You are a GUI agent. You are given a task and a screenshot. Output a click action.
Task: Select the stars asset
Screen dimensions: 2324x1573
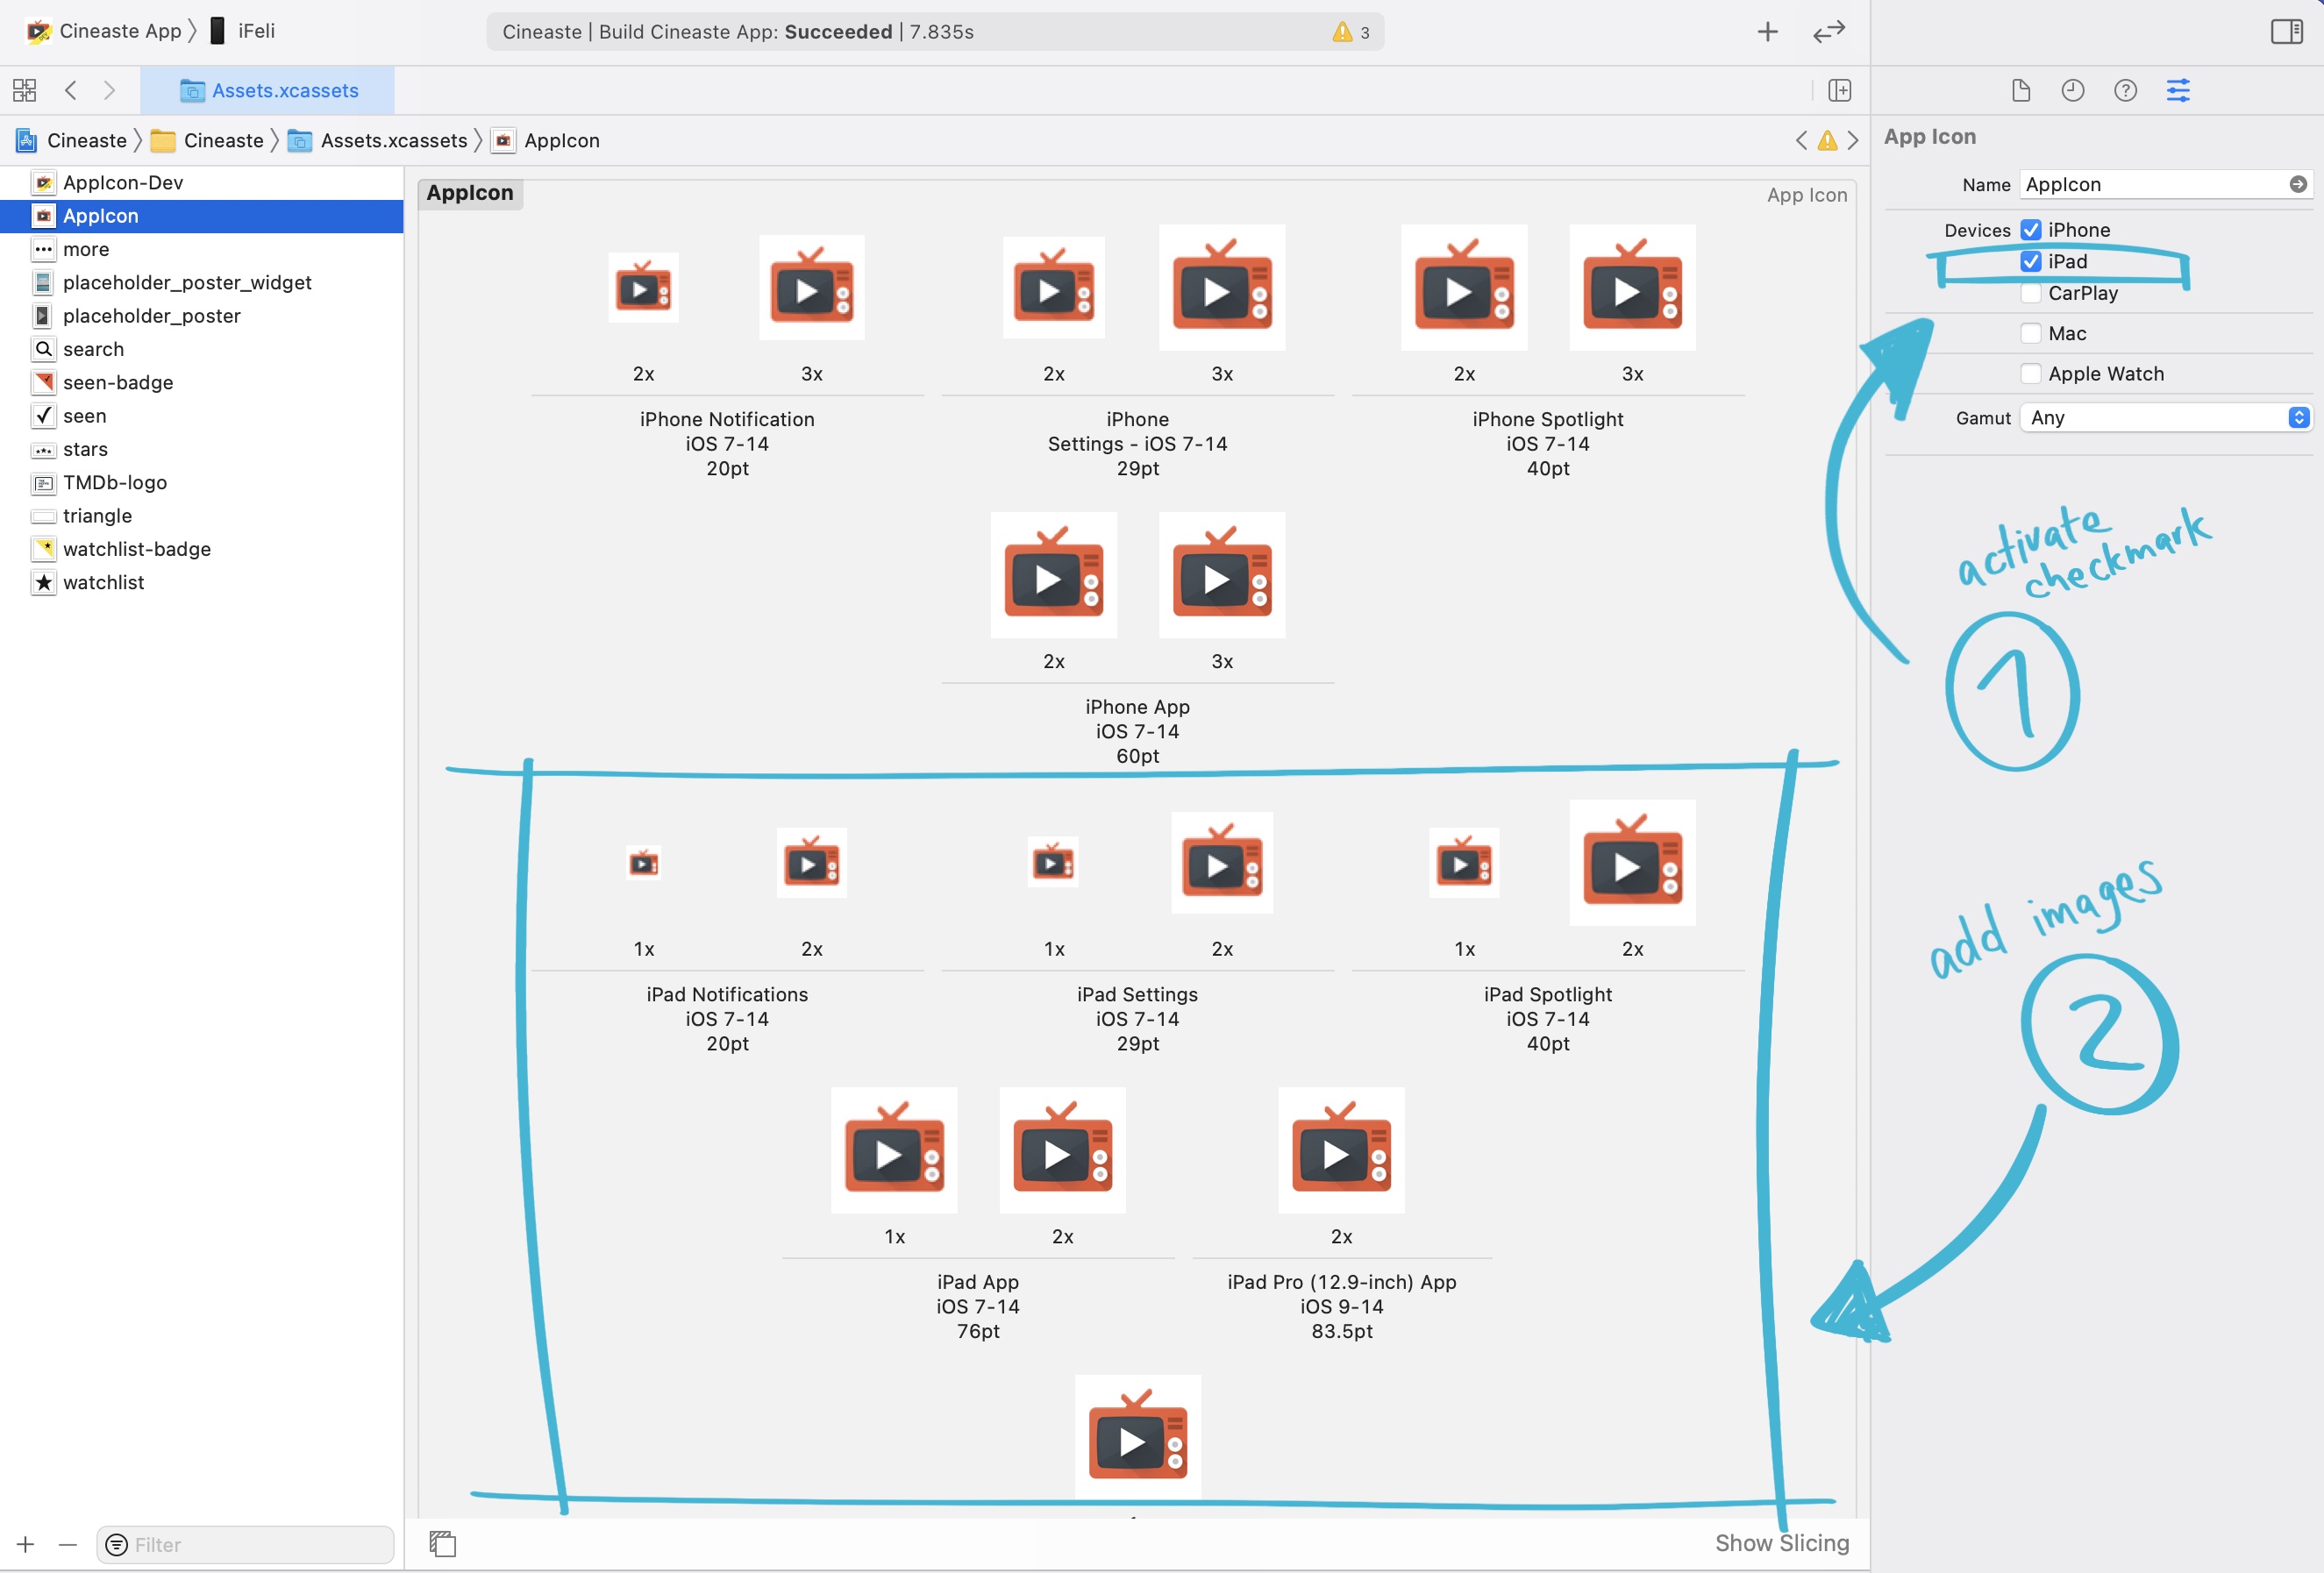(202, 449)
